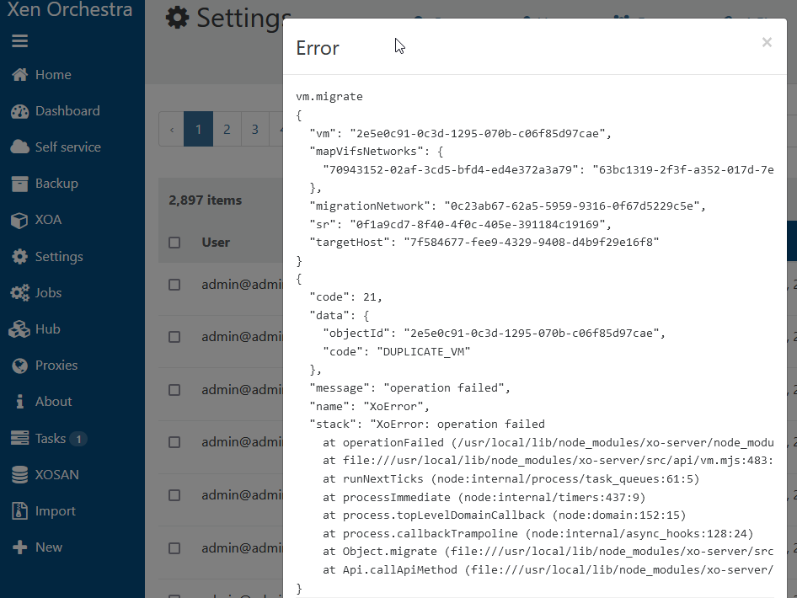Click the XOA cube icon
Image resolution: width=797 pixels, height=598 pixels.
pos(19,220)
